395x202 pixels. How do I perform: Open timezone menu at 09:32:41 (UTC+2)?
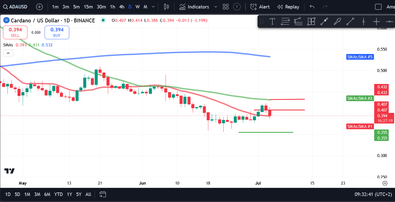coord(373,194)
